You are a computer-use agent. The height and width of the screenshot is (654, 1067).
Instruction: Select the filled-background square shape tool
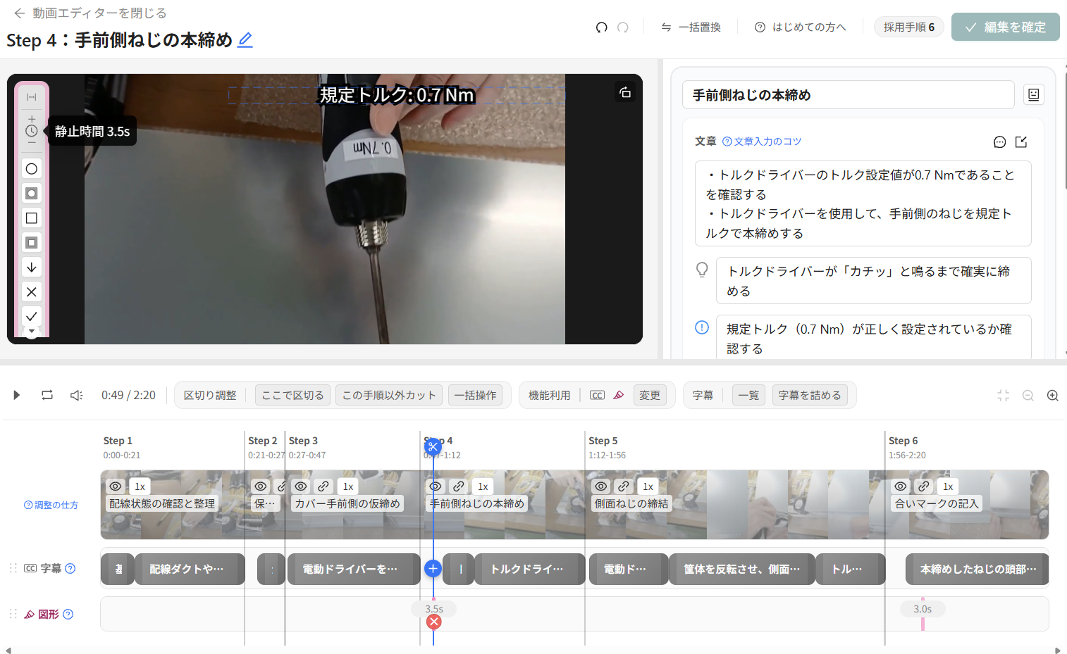tap(32, 243)
